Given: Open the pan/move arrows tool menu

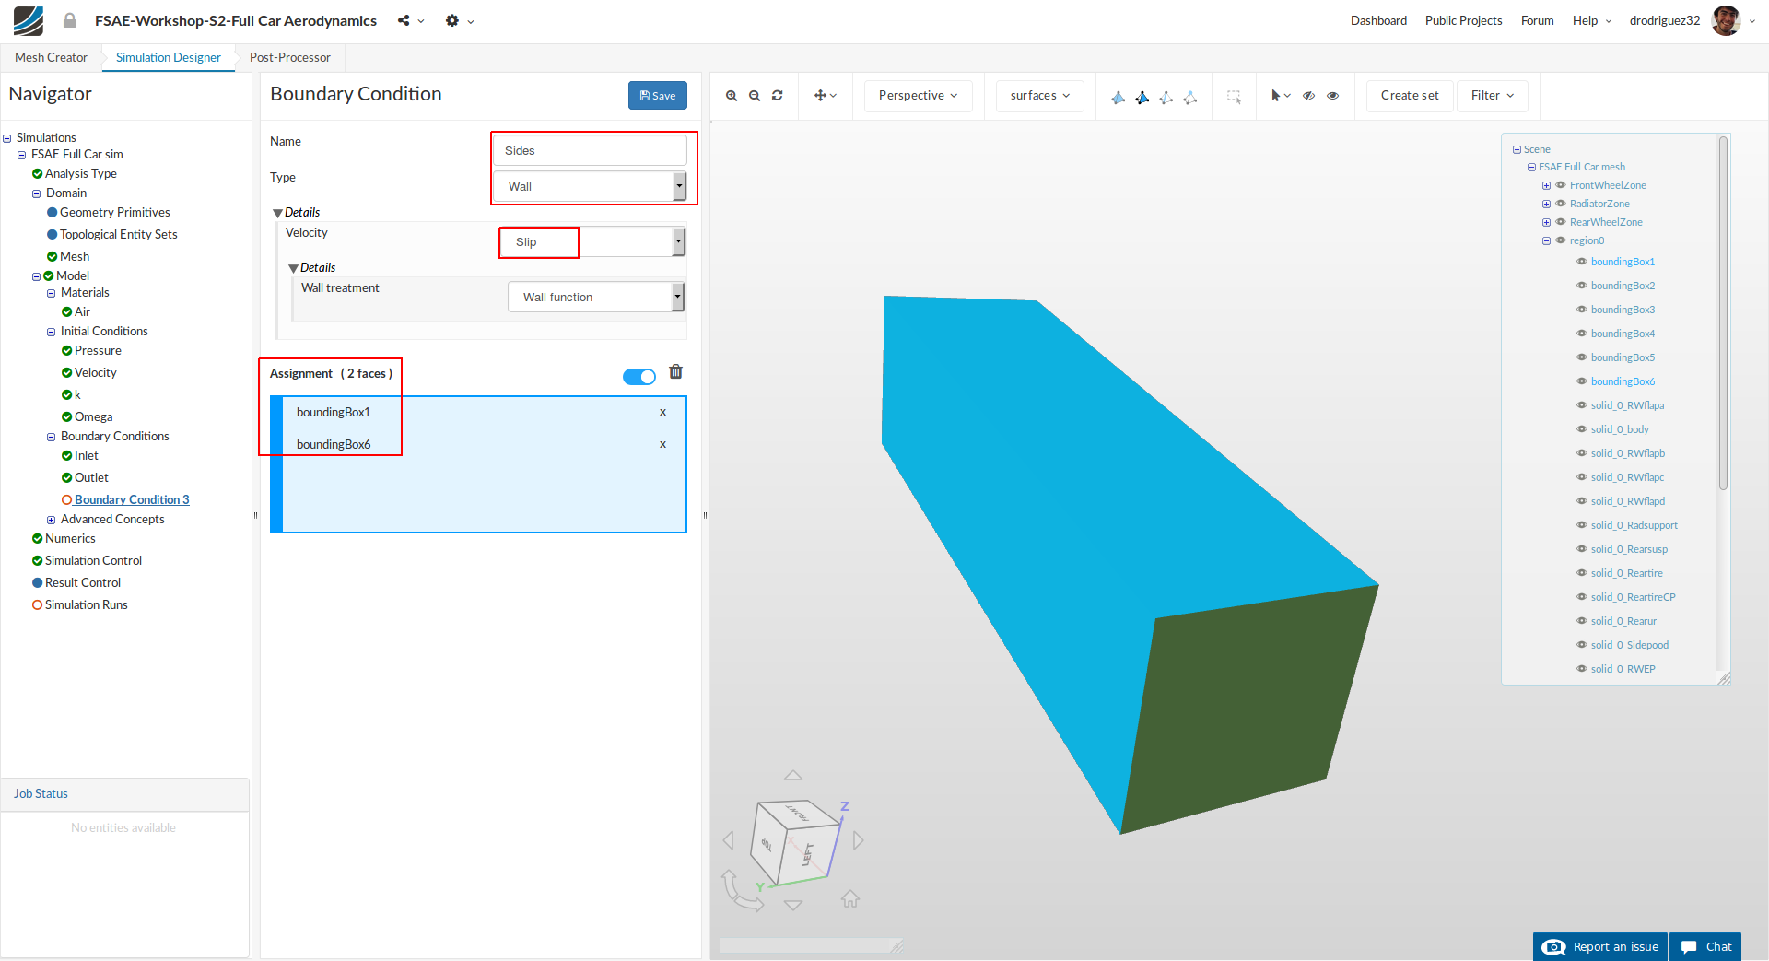Looking at the screenshot, I should point(826,96).
